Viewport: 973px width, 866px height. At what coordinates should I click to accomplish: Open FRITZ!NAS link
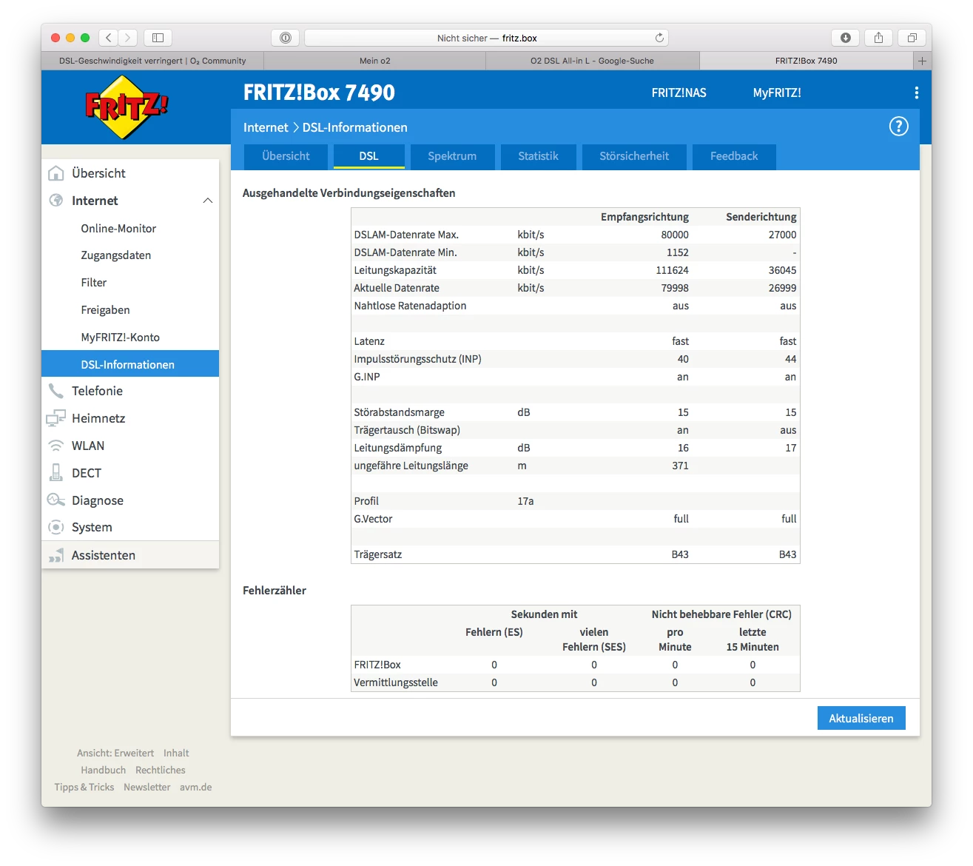click(679, 93)
